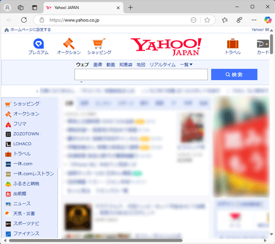View site information lock icon
This screenshot has height=244, width=275.
pos(42,20)
